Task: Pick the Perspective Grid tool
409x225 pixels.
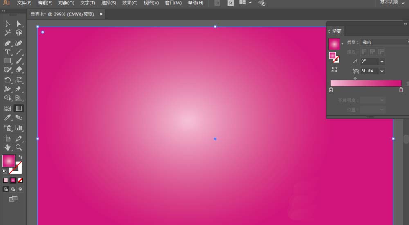Action: pyautogui.click(x=19, y=98)
